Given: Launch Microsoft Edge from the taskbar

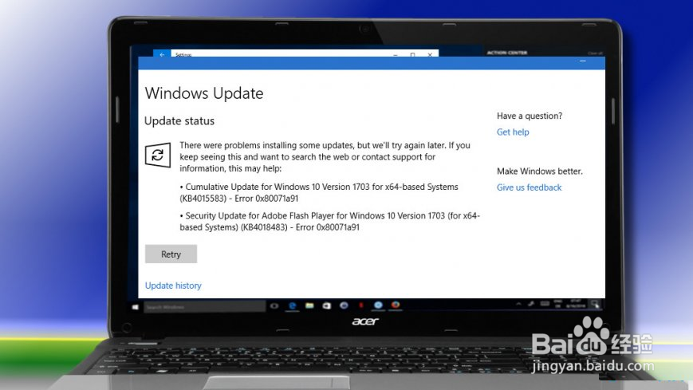Looking at the screenshot, I should click(293, 305).
